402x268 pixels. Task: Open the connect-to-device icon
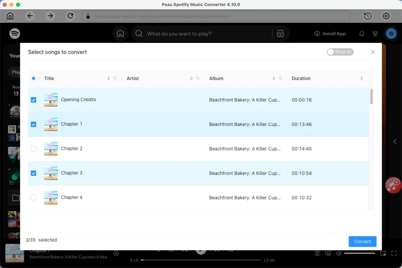tap(328, 253)
